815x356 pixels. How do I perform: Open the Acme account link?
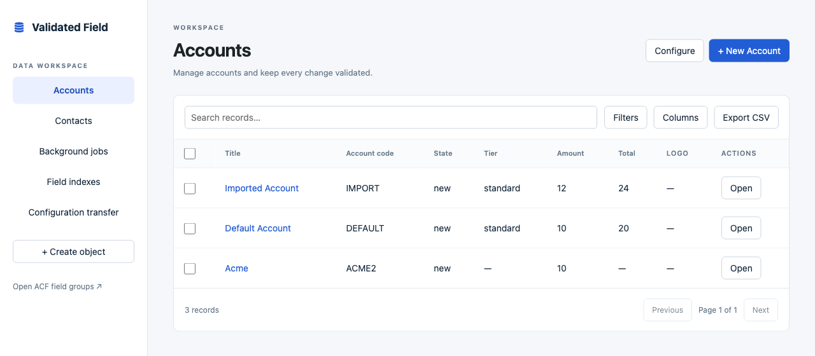click(x=236, y=268)
